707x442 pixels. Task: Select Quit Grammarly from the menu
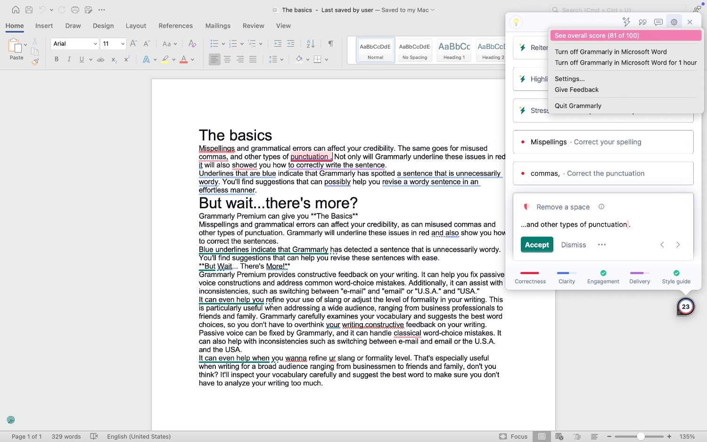tap(578, 106)
